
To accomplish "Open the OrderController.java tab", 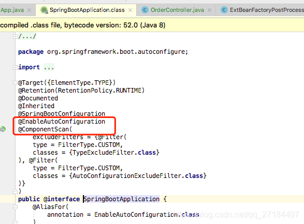I will [177, 10].
